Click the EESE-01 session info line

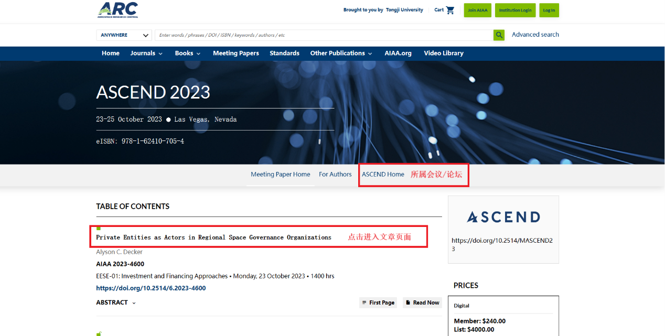tap(215, 276)
